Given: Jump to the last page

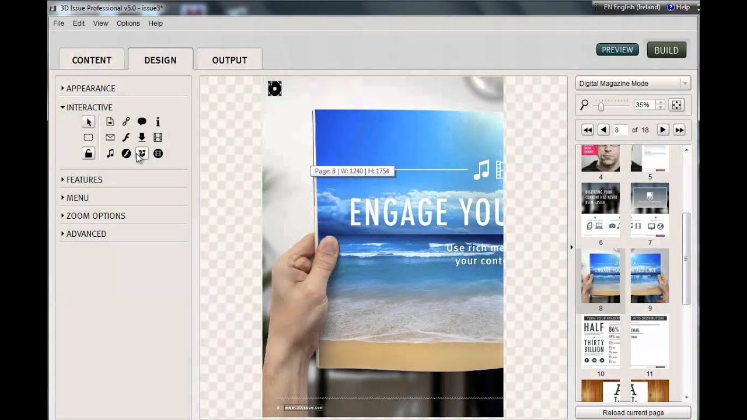Looking at the screenshot, I should pos(679,130).
